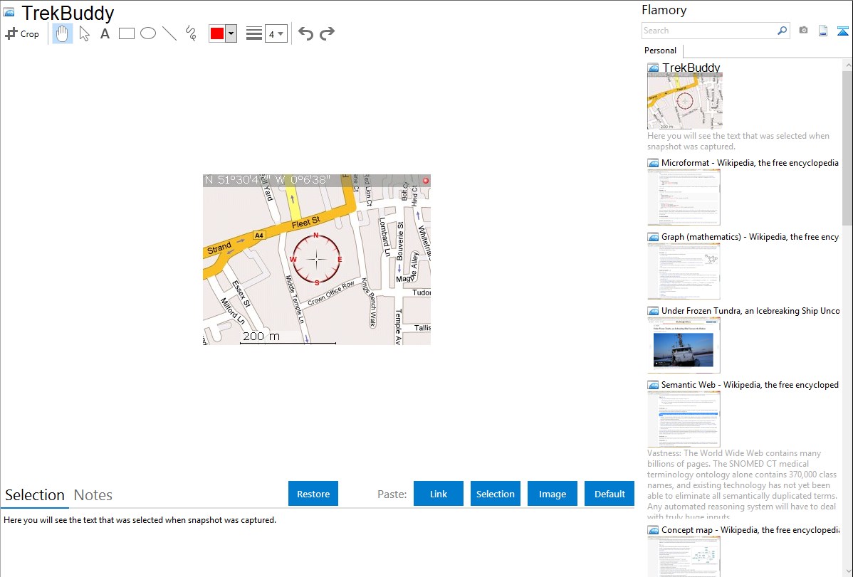Viewport: 853px width, 577px height.
Task: Click the Paste Image button
Action: [x=552, y=494]
